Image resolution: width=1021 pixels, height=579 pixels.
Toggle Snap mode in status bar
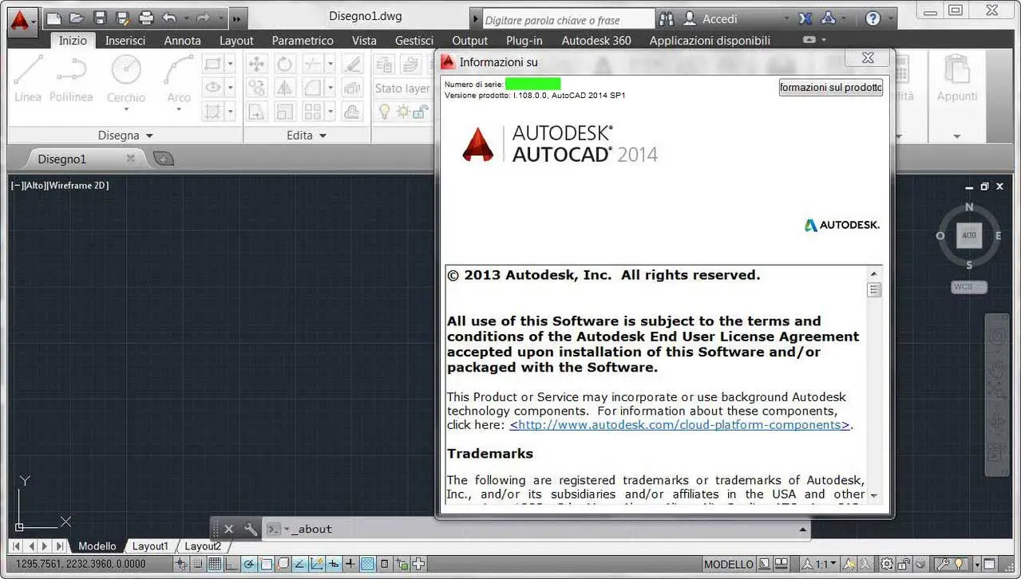[198, 565]
